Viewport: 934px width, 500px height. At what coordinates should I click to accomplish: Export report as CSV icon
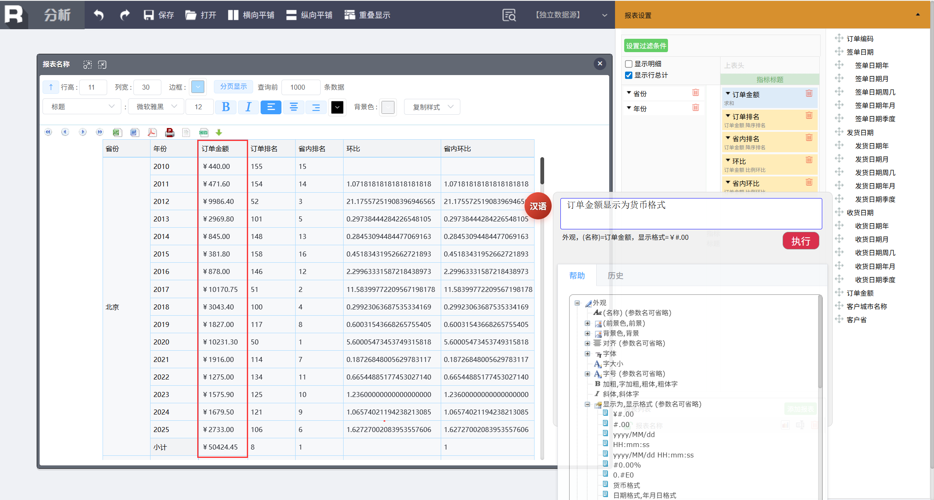[x=203, y=133]
